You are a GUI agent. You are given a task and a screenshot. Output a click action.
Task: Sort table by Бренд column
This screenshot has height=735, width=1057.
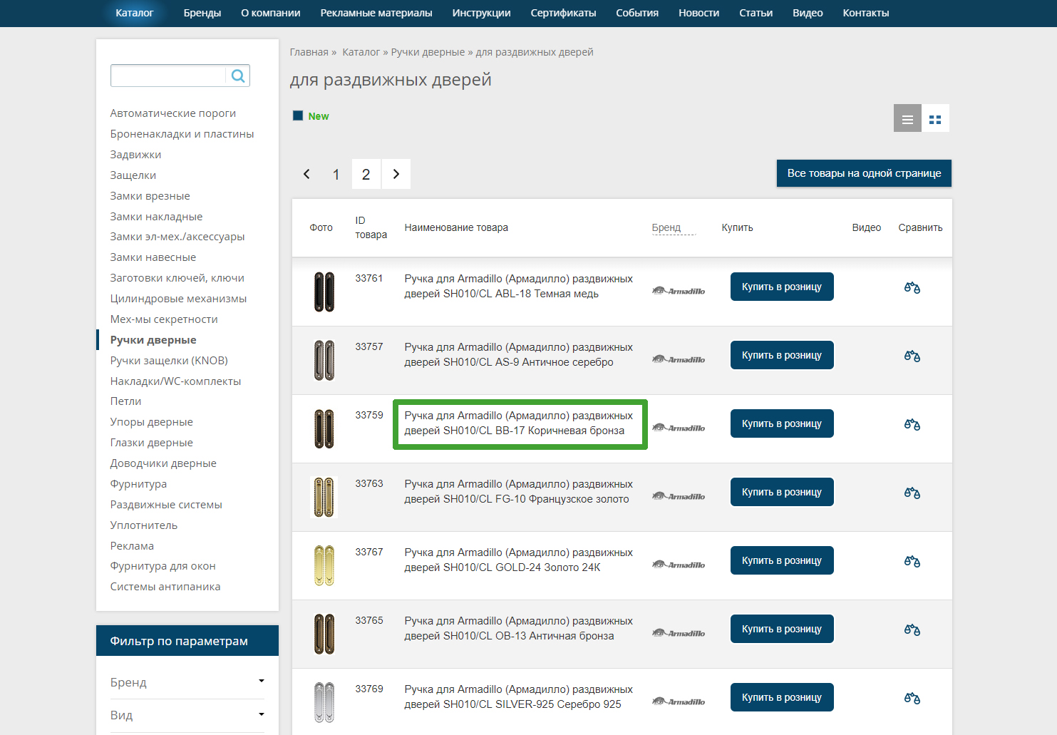pyautogui.click(x=666, y=227)
